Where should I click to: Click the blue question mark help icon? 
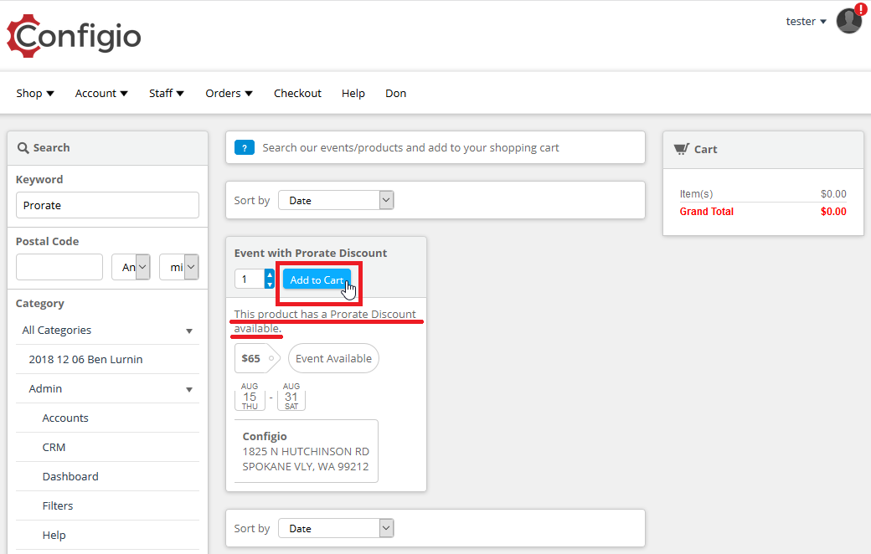(x=245, y=147)
